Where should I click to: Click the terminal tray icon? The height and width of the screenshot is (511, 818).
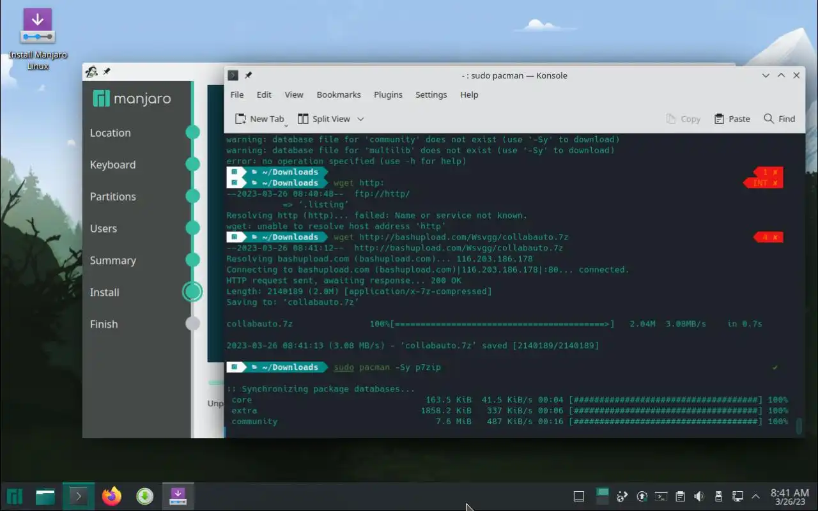[661, 496]
